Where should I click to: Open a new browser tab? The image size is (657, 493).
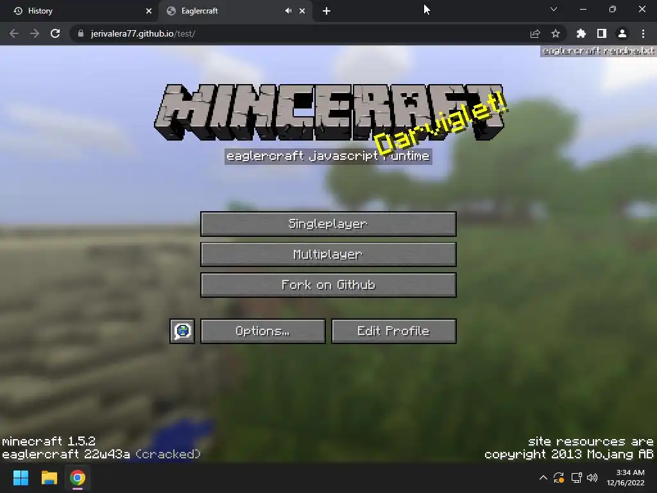coord(327,11)
